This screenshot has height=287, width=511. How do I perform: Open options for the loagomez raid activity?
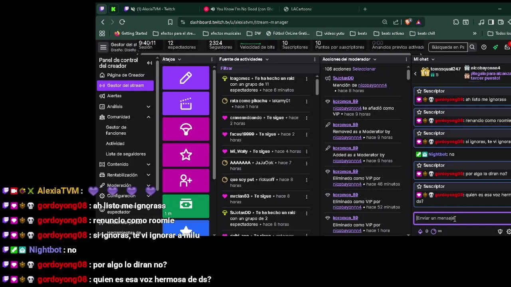tap(307, 79)
